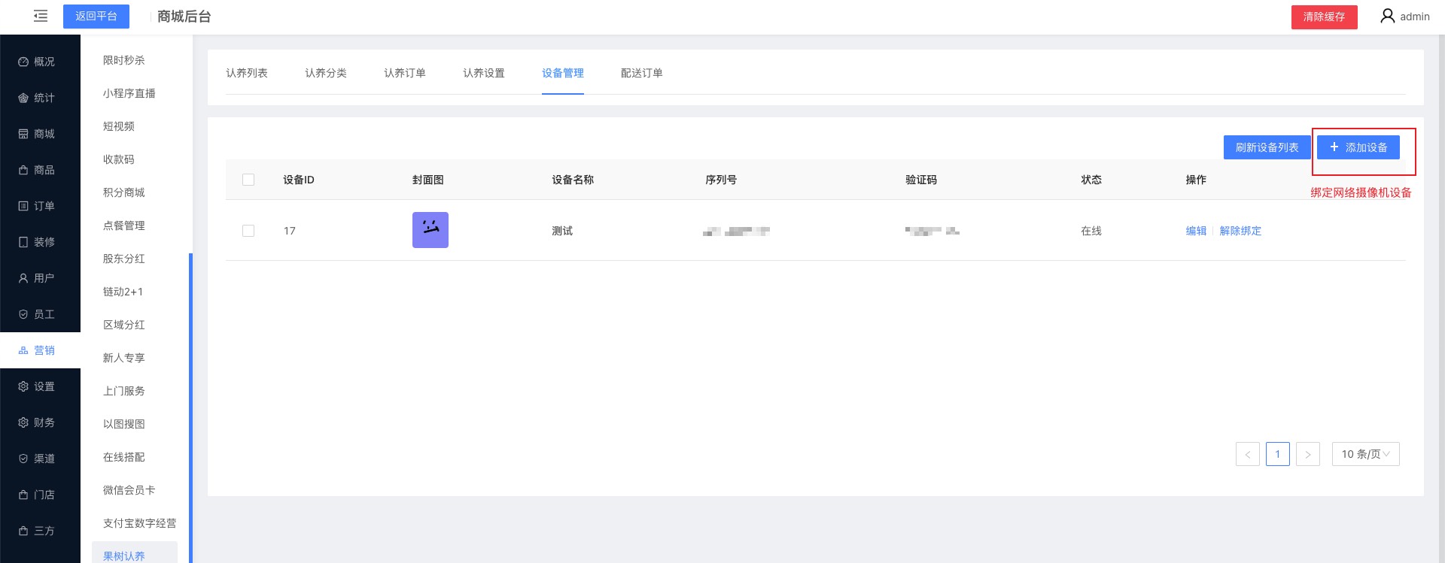Click the red 清除缓存 button
1445x563 pixels.
(x=1324, y=17)
